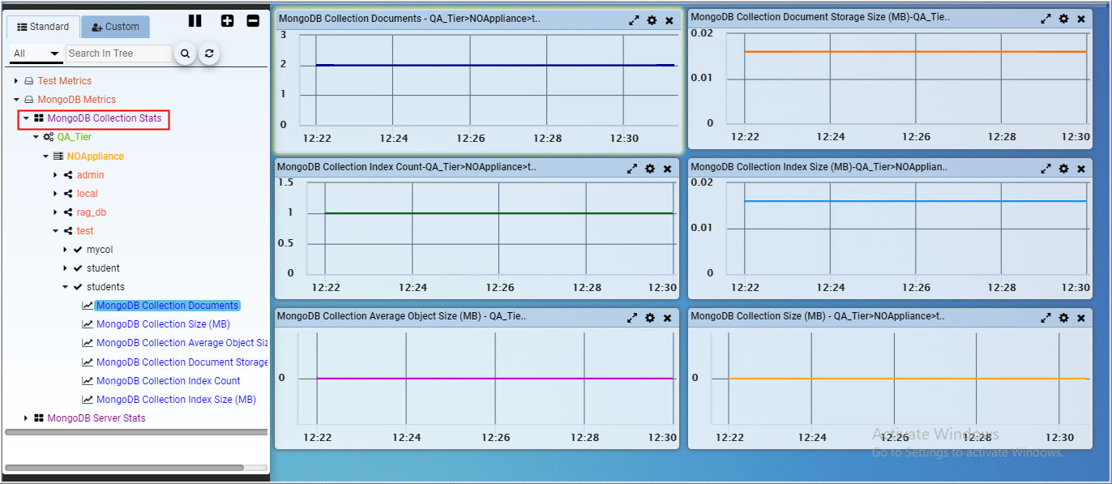1112x484 pixels.
Task: Open MongoDB Collection Document Storage metric
Action: 182,362
